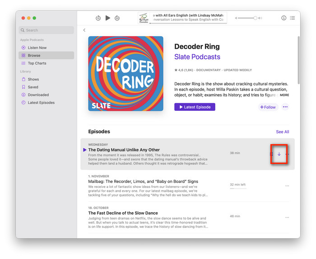Viewport: 316px width, 259px height.
Task: Click the 46 min duration text
Action: pos(235,216)
